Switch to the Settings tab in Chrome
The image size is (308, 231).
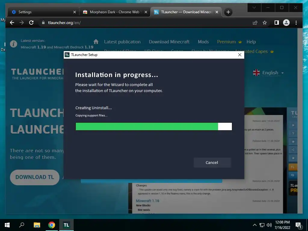click(x=43, y=12)
